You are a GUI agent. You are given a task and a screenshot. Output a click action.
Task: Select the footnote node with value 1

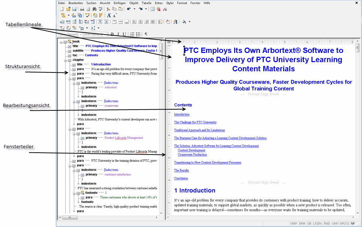point(91,193)
